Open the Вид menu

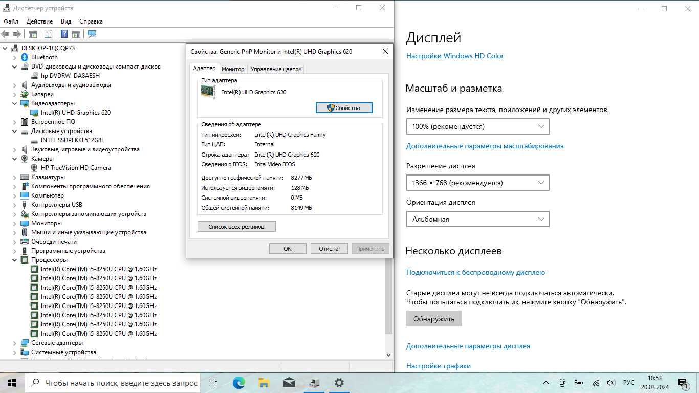(x=66, y=21)
